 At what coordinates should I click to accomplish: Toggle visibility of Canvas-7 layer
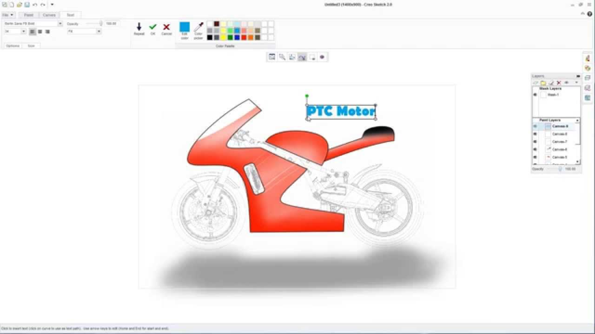(535, 141)
